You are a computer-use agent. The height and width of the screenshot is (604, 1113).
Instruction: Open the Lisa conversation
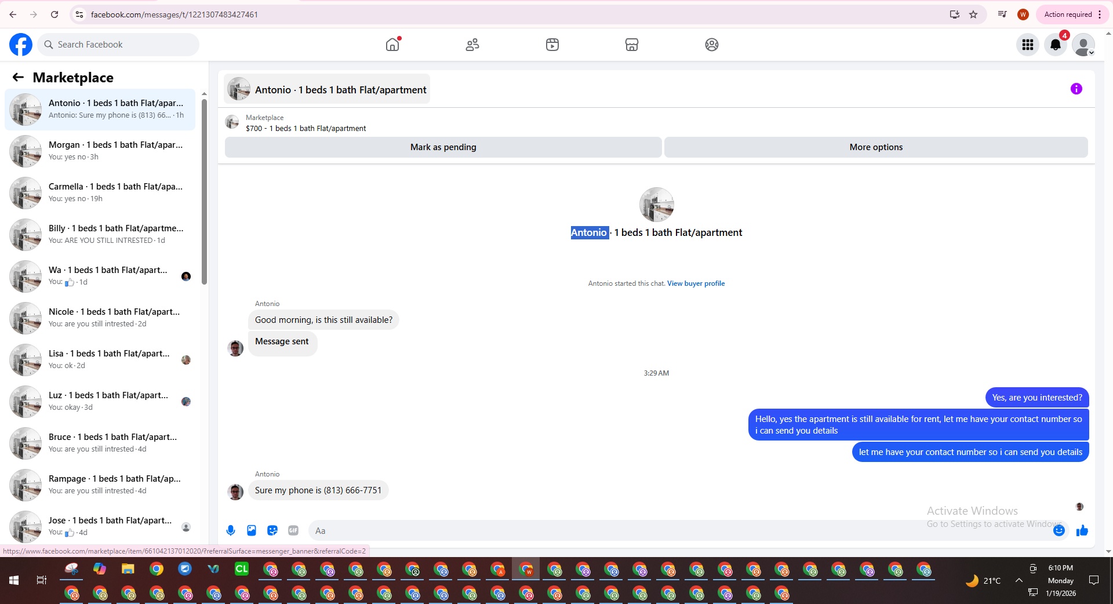click(100, 359)
